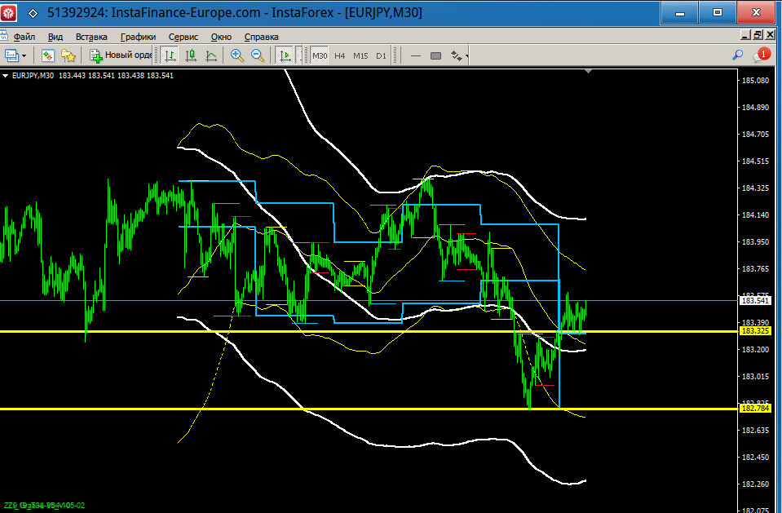Open the chat notifications icon with badge
Viewport: 782px width, 513px height.
click(761, 55)
